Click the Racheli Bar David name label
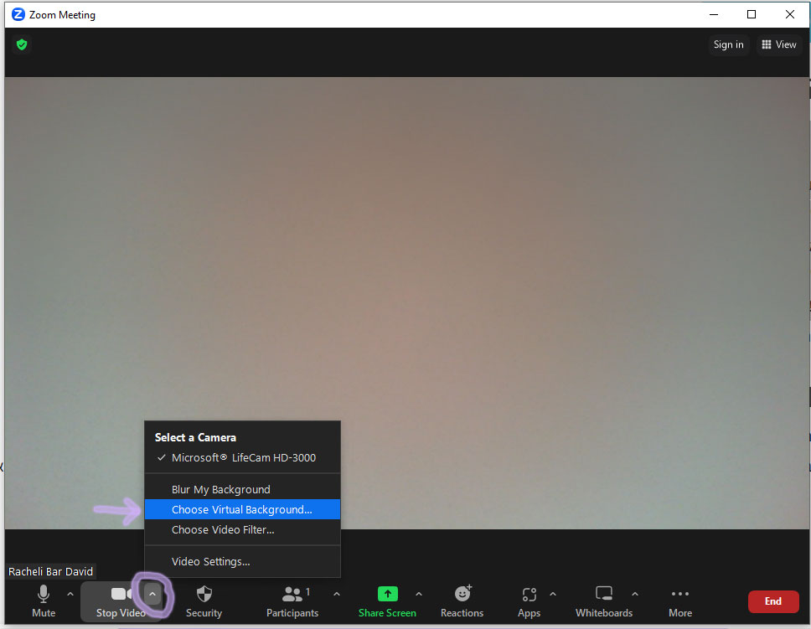 [50, 571]
